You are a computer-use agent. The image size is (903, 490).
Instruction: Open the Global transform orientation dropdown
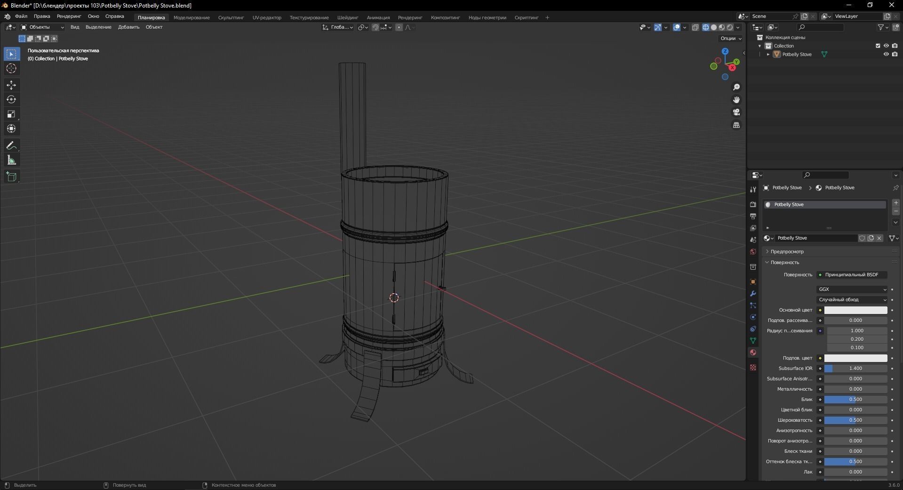(x=337, y=27)
